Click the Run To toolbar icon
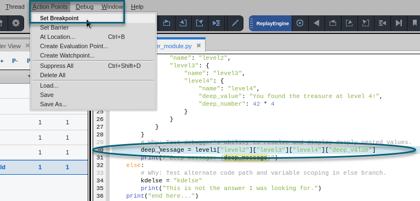 pyautogui.click(x=216, y=23)
